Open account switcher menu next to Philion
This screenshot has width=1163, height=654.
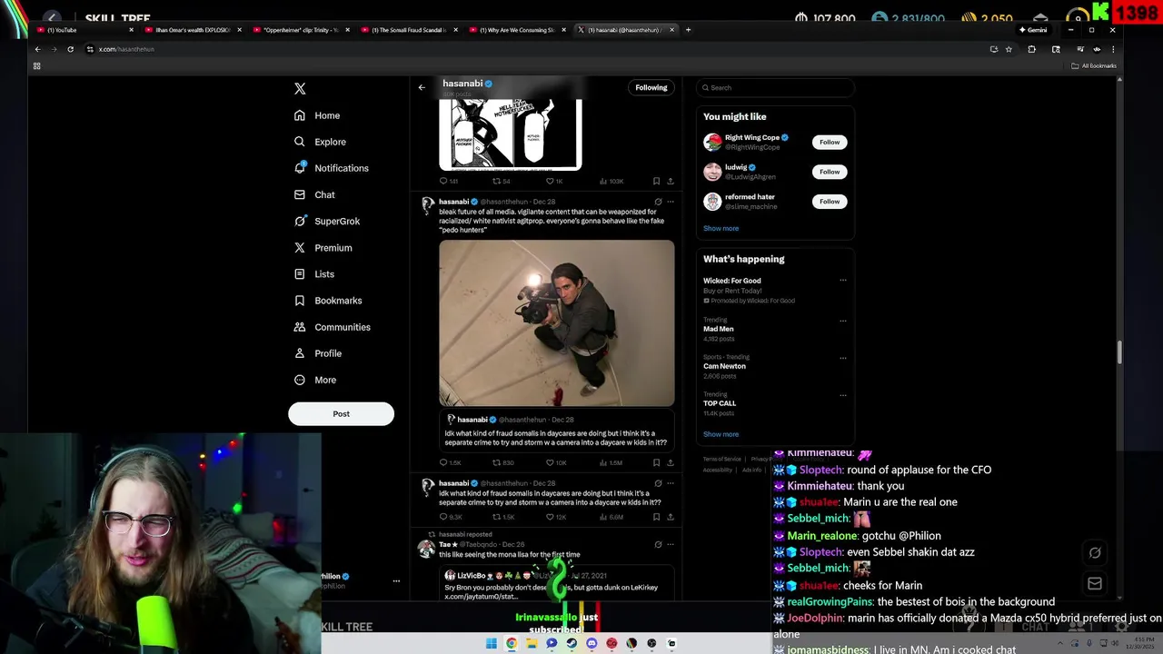[x=396, y=580]
